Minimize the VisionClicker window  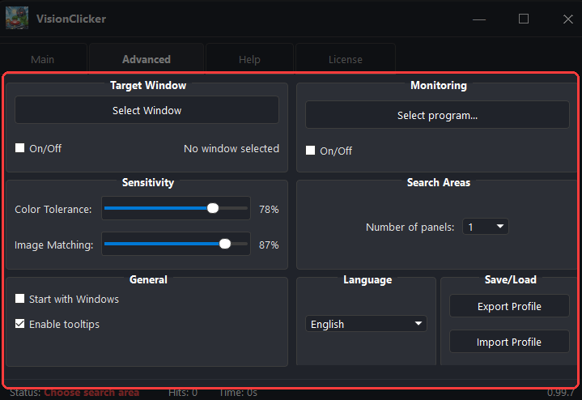479,19
